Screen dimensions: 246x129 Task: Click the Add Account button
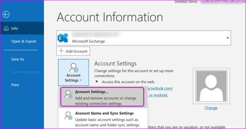73,51
